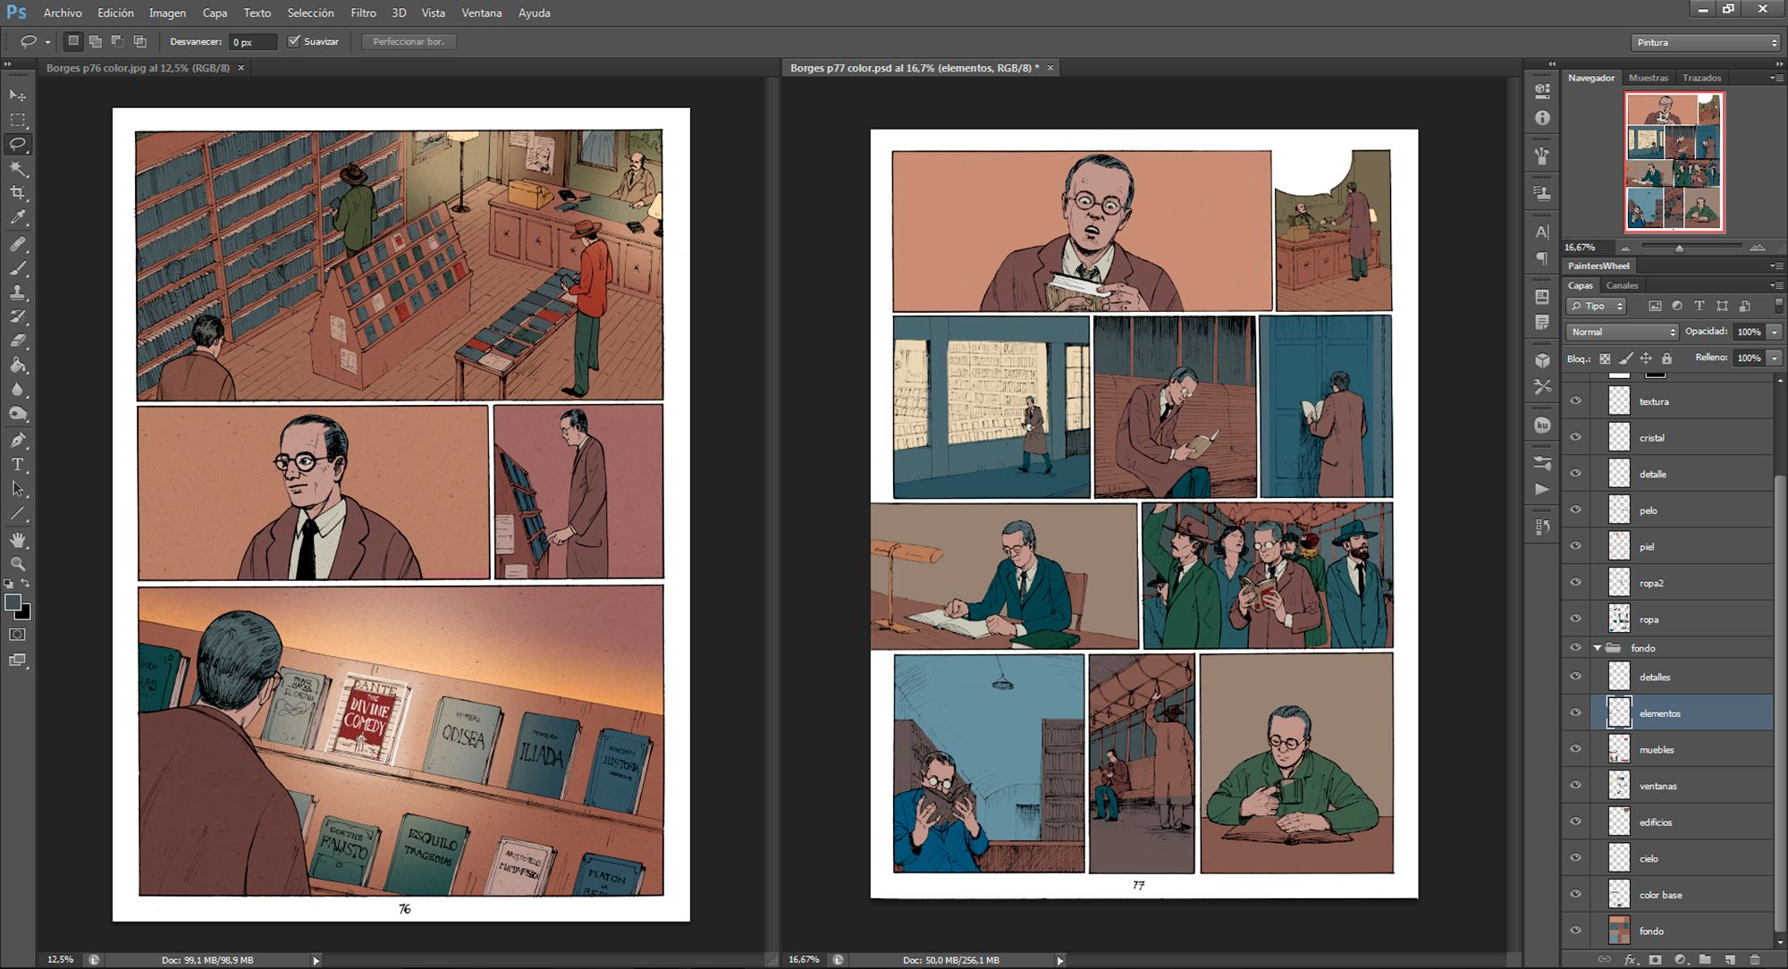This screenshot has height=969, width=1788.
Task: Select the Lasso tool in the toolbar
Action: pos(18,144)
